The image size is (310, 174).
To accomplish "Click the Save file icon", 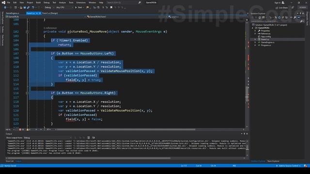I will (x=25, y=8).
